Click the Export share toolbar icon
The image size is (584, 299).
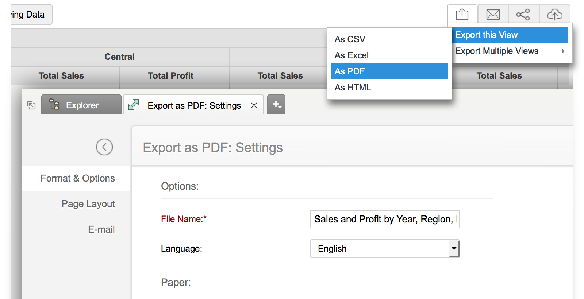[x=462, y=14]
